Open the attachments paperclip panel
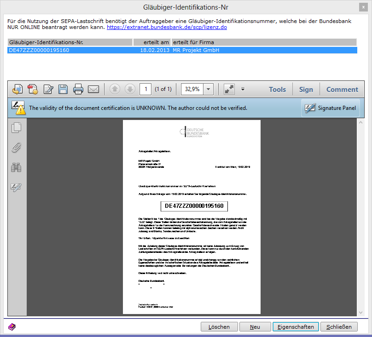The image size is (372, 337). pos(17,148)
